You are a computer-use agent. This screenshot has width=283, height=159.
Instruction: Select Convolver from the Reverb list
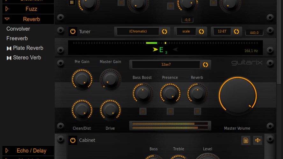[18, 29]
